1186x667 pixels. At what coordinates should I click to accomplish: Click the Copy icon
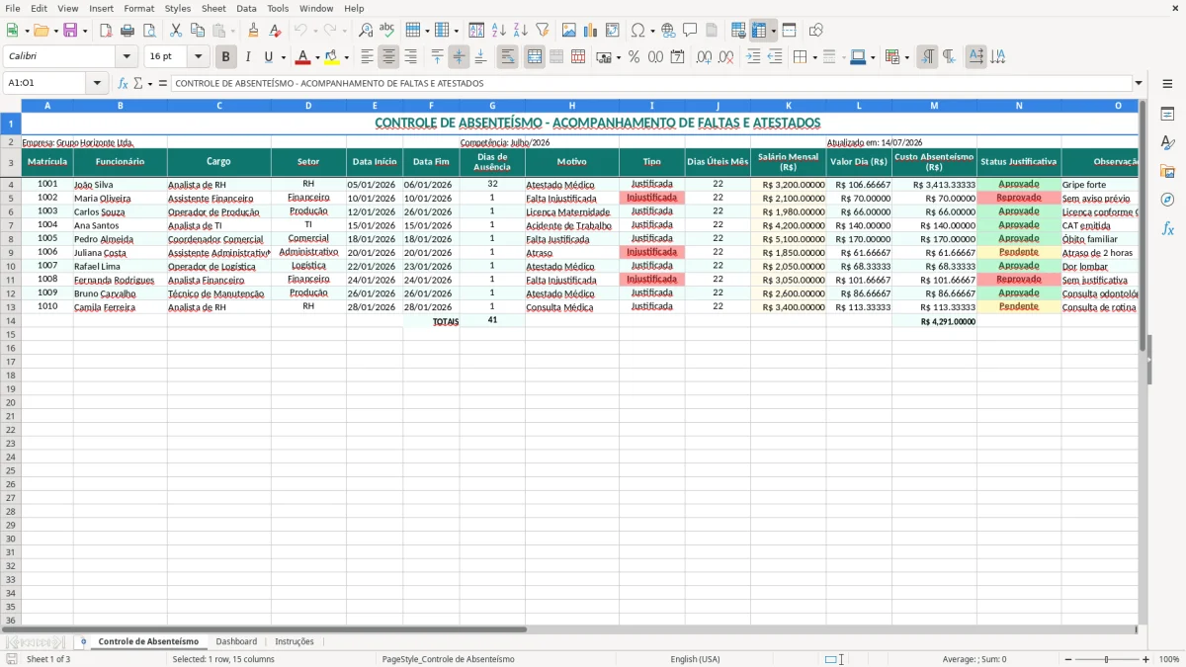198,31
